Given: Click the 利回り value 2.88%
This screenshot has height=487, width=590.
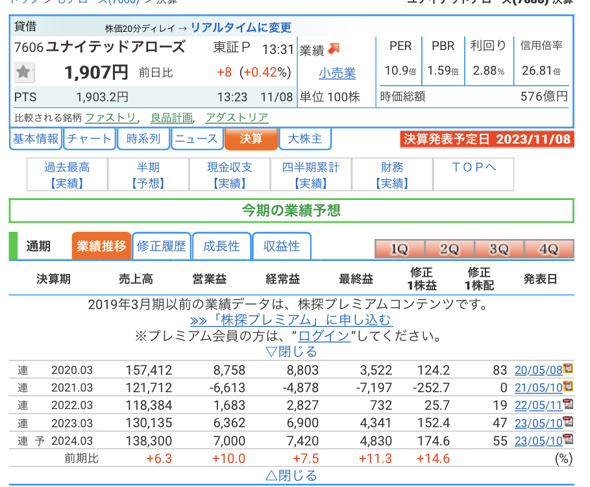Looking at the screenshot, I should tap(488, 70).
